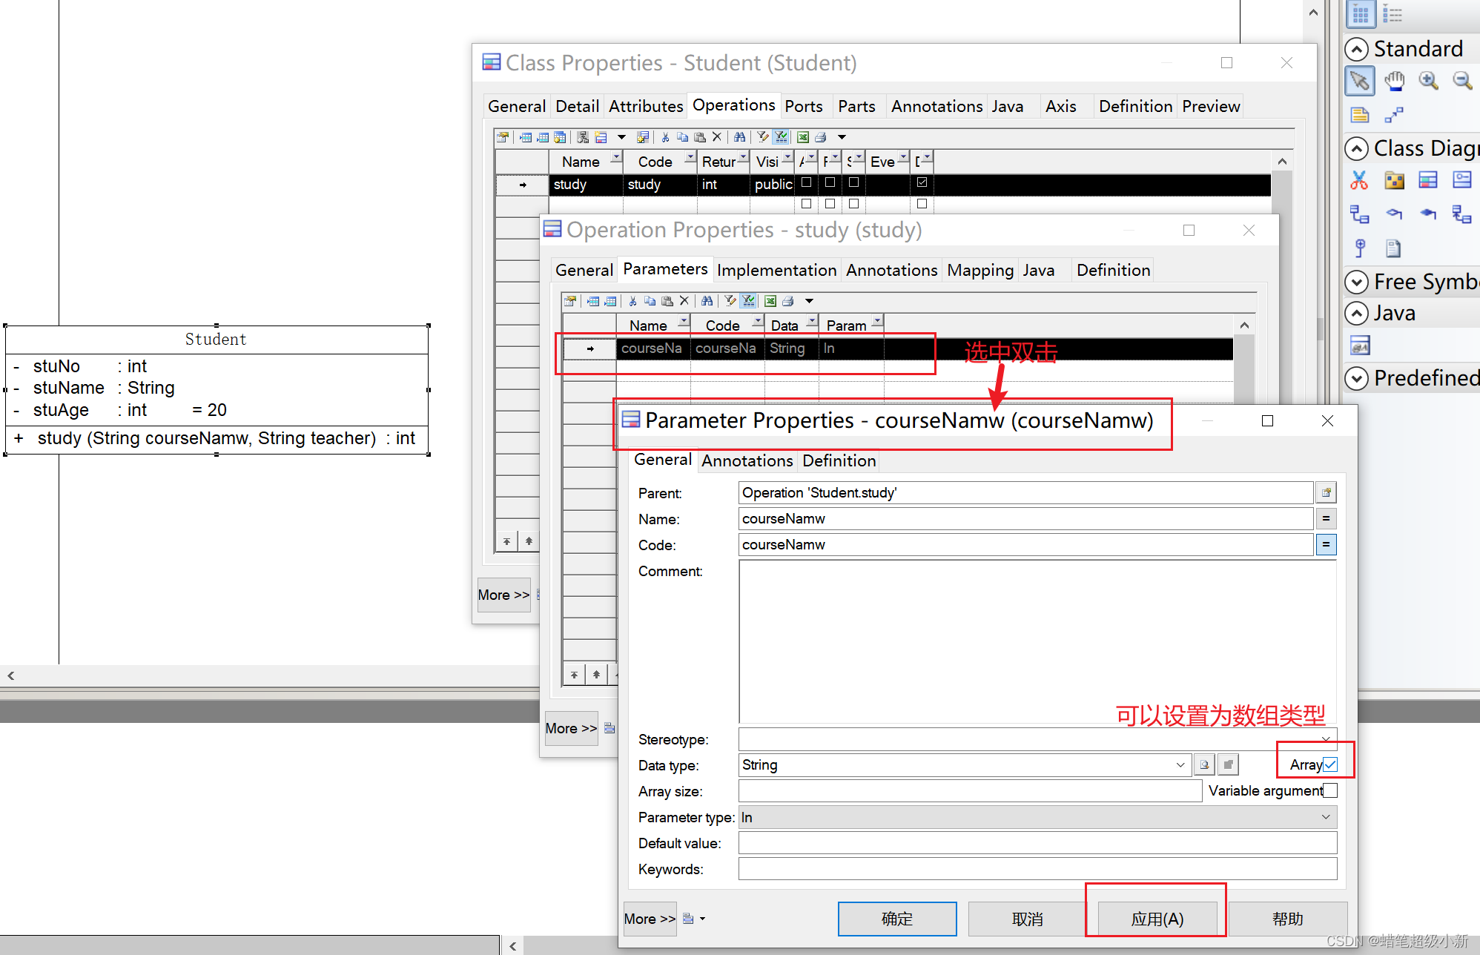Expand the Free Symbols palette section
Screen dimensions: 1480x955
pos(1356,282)
